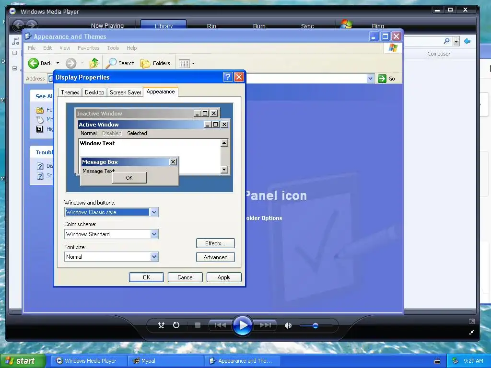This screenshot has height=368, width=491.
Task: Click the Forward arrow in Explorer toolbar
Action: (x=71, y=63)
